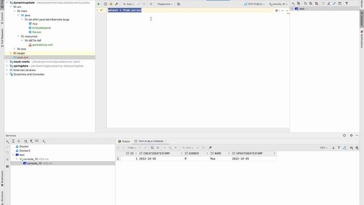Add new data source in Database panel
Viewport: 364px width, 205px height.
click(293, 3)
